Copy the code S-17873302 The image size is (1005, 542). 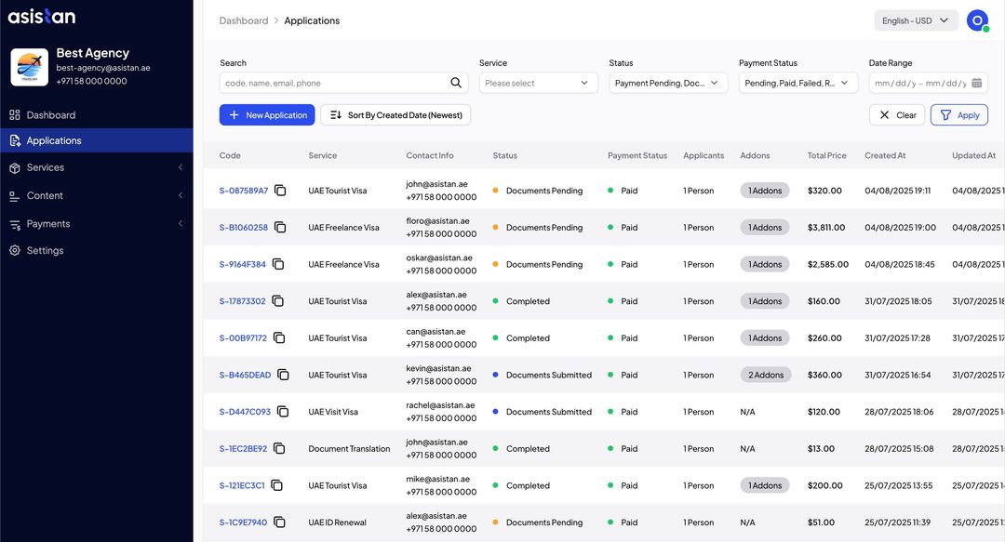click(x=277, y=301)
